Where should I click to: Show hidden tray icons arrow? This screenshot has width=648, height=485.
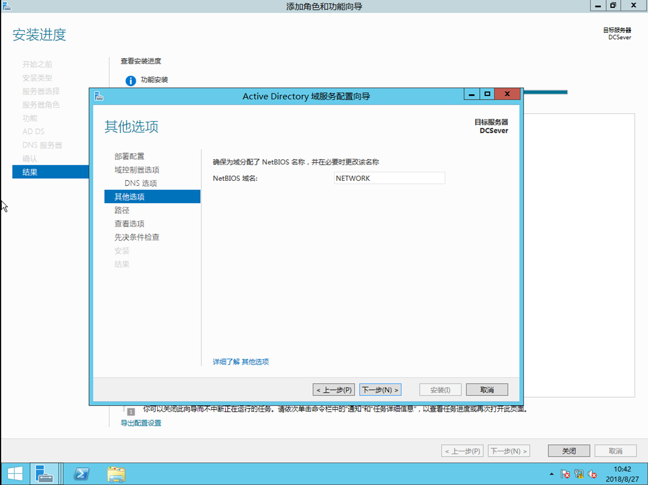(552, 474)
